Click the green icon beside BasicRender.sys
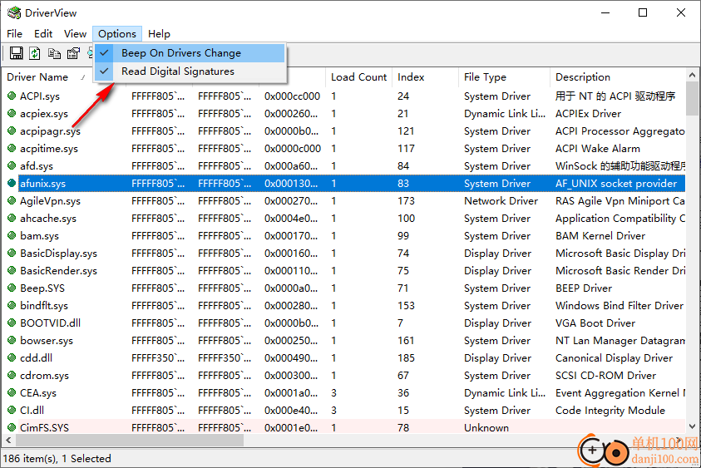The height and width of the screenshot is (468, 701). point(12,270)
